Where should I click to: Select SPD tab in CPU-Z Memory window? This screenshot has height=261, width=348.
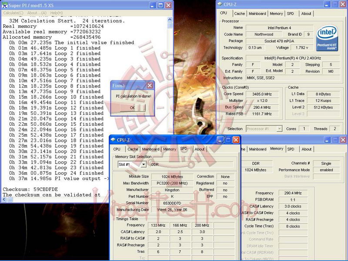[x=291, y=149]
